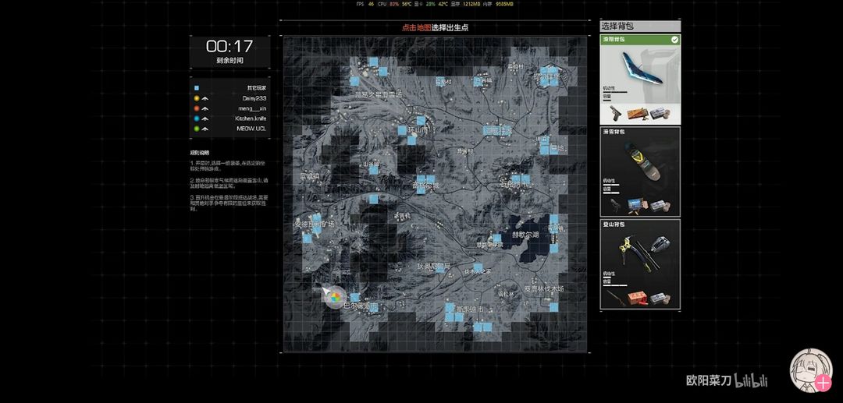Click the 雪松林 map label

pos(506,294)
